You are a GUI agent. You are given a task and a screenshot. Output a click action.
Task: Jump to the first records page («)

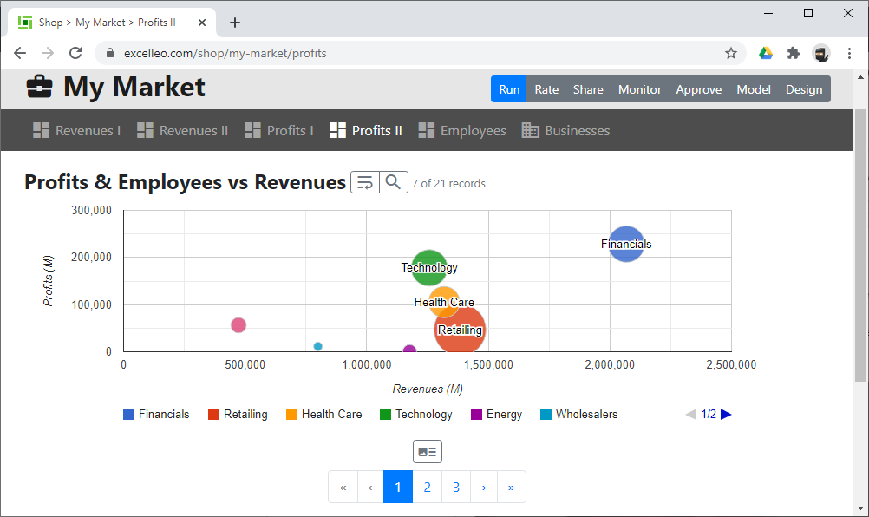coord(343,488)
